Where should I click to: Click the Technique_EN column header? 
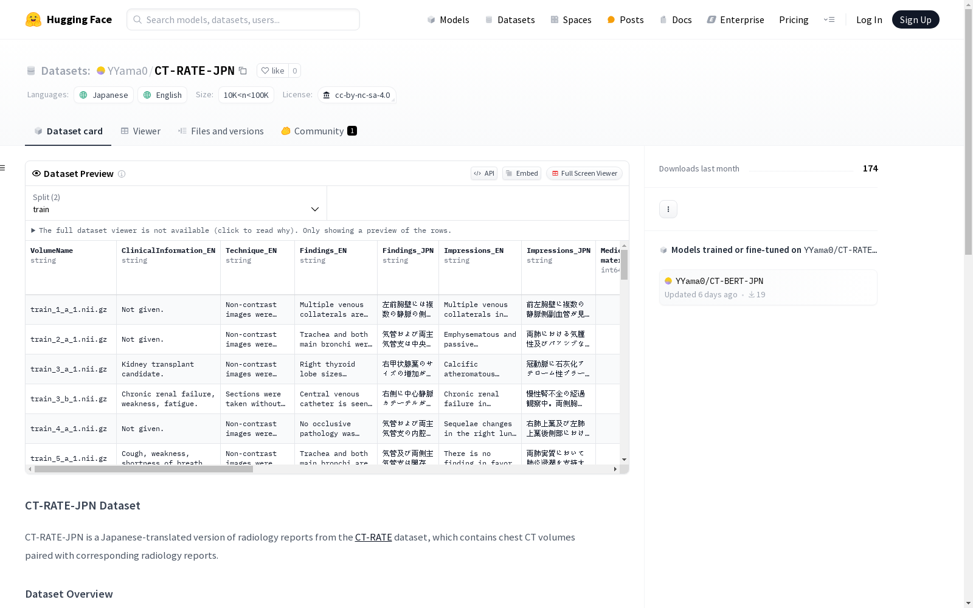(x=258, y=268)
